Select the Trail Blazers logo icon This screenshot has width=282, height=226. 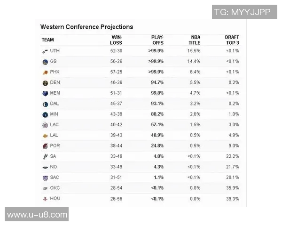pos(45,146)
